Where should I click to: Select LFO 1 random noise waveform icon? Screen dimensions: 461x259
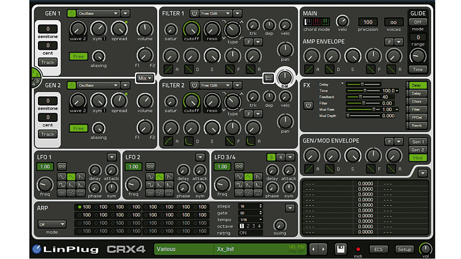pyautogui.click(x=61, y=193)
